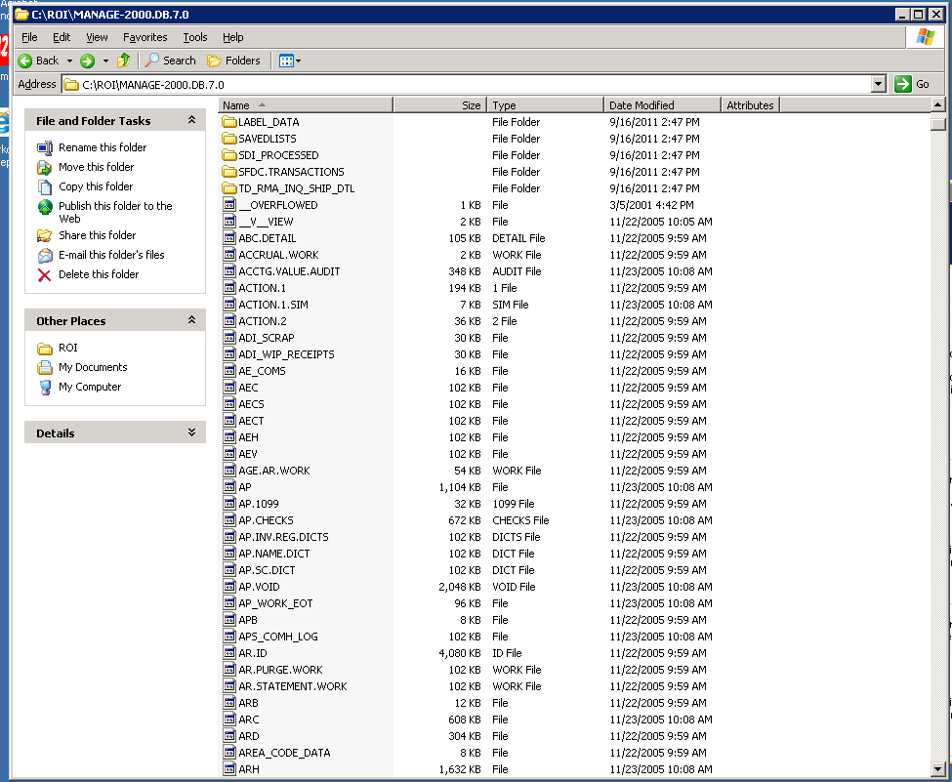Screen dimensions: 952x782
Task: Open the Views toolbar button
Action: [290, 61]
